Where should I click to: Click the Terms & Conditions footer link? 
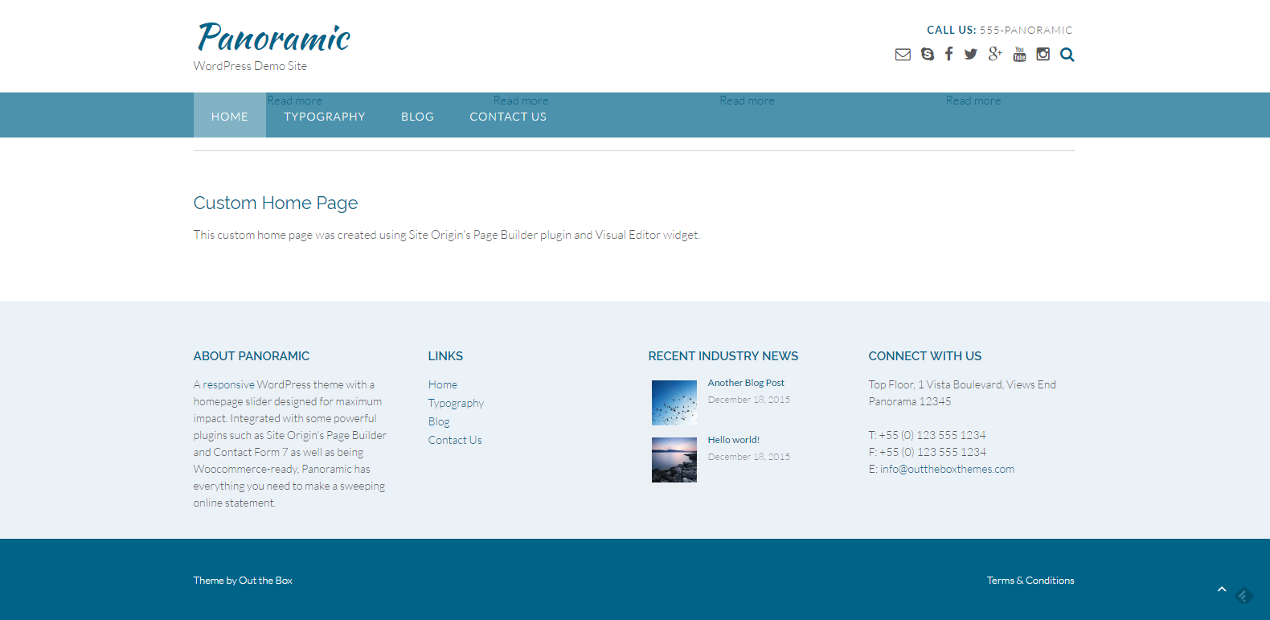coord(1030,581)
